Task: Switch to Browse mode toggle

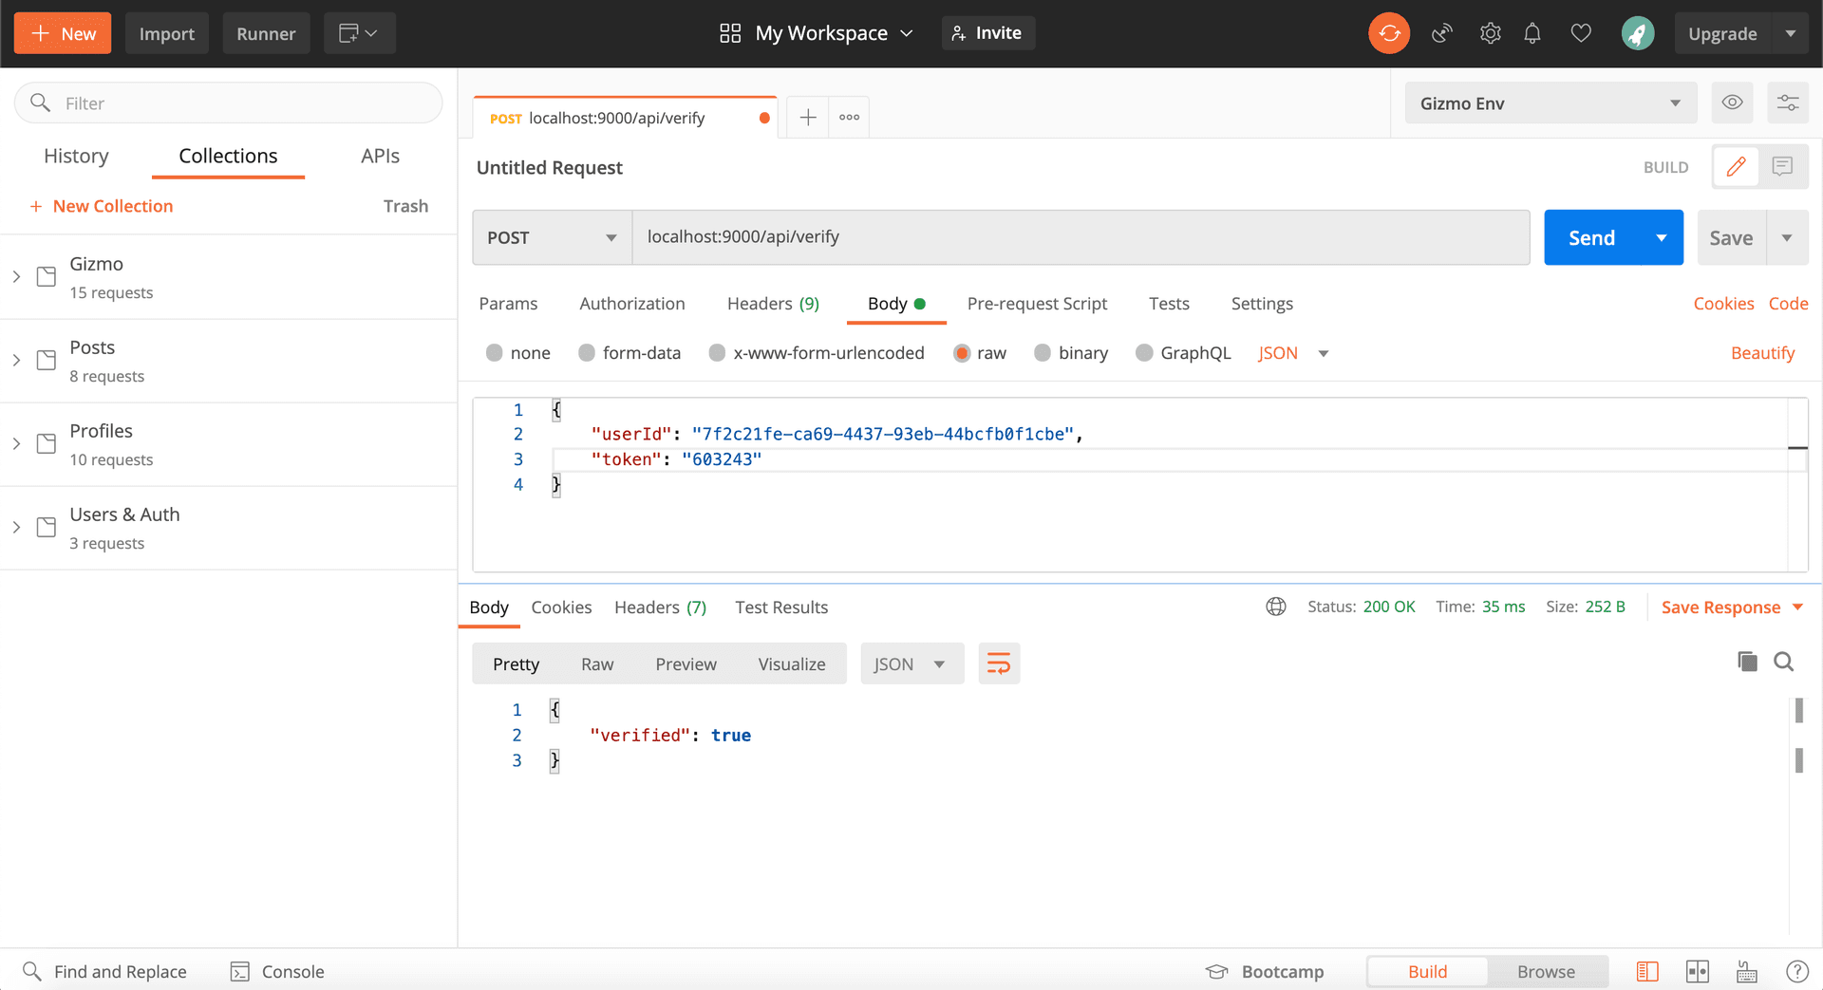Action: click(1546, 971)
